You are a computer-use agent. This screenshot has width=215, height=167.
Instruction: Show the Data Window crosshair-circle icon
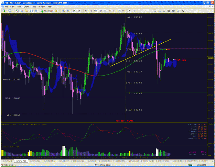click(x=22, y=11)
